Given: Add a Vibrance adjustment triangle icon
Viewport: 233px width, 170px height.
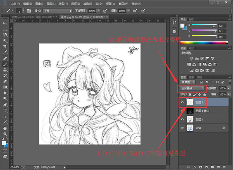Looking at the screenshot, I should click(213, 58).
